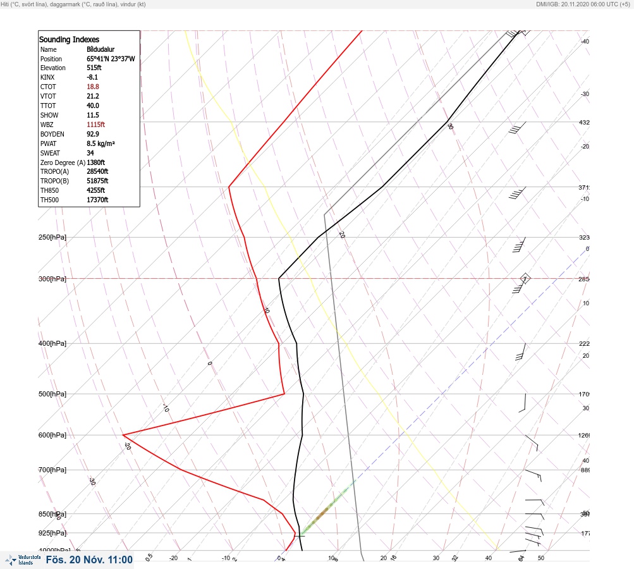
Task: Click the header 'DMI/IGB: 20.11.2020 06:00 UTC (+5)'
Action: pyautogui.click(x=583, y=4)
